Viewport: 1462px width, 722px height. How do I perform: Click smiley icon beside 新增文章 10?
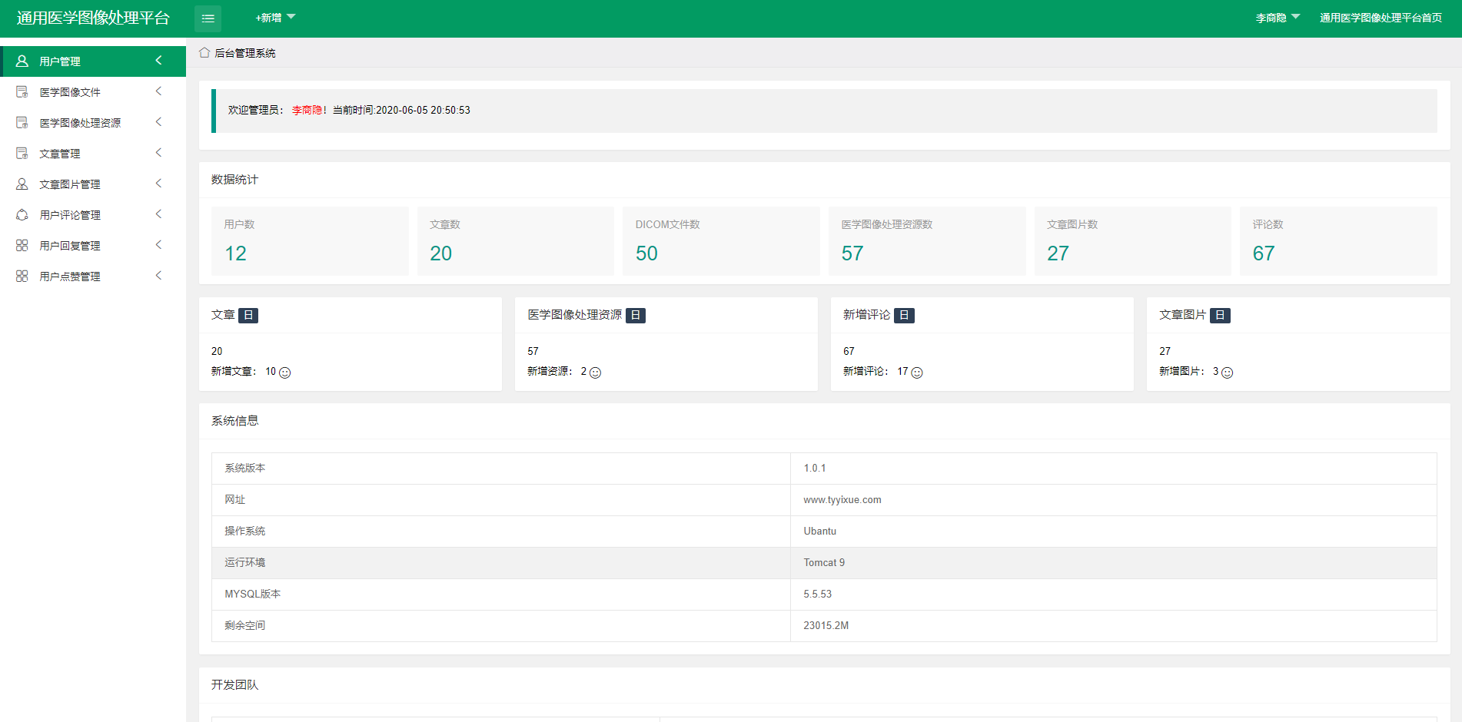pos(285,373)
